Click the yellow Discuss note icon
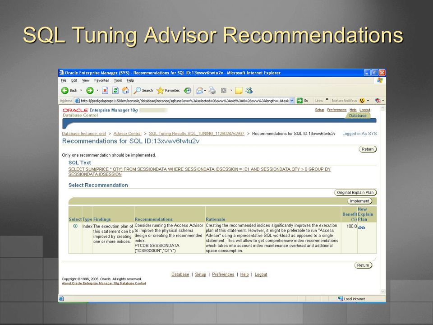This screenshot has height=325, width=433. (239, 90)
